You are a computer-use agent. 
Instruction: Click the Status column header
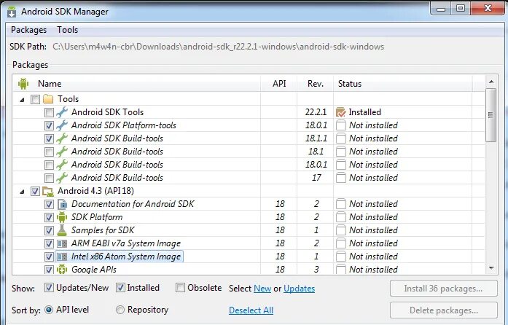coord(350,84)
